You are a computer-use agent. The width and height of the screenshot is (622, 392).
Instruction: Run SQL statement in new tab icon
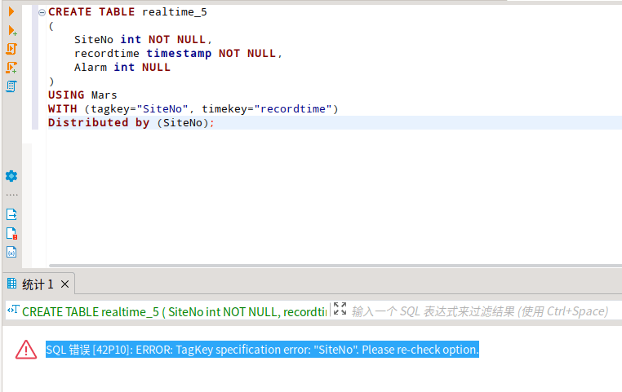pos(11,31)
